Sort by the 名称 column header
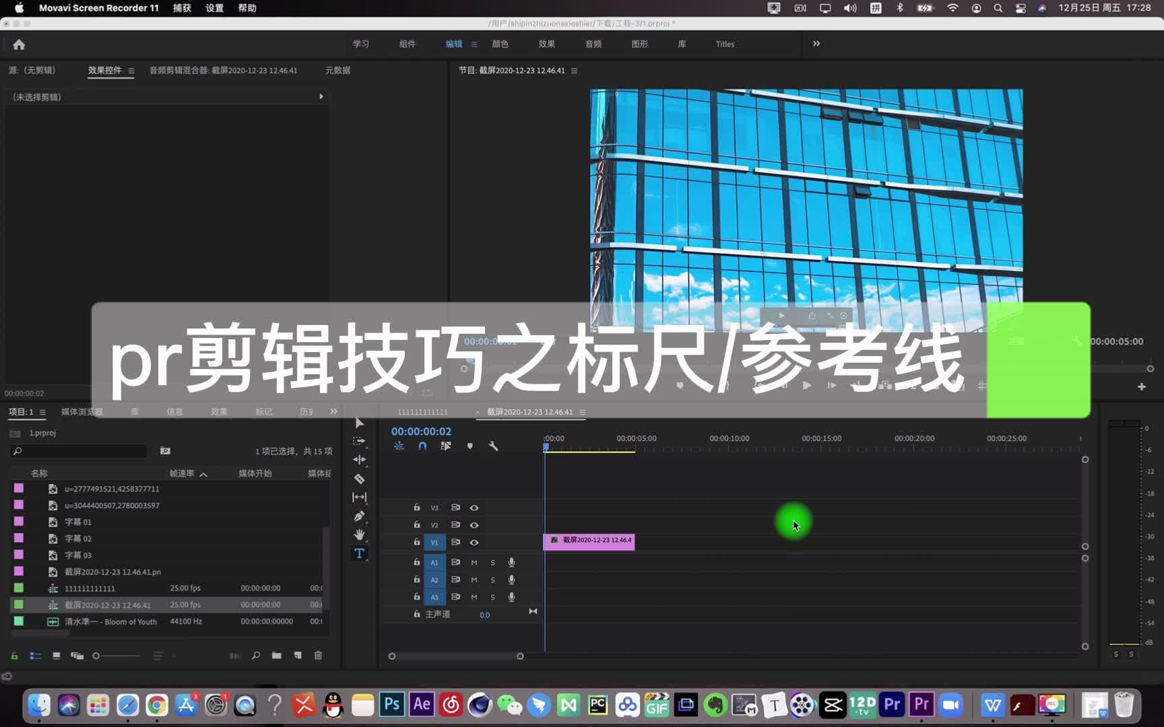 pyautogui.click(x=39, y=473)
